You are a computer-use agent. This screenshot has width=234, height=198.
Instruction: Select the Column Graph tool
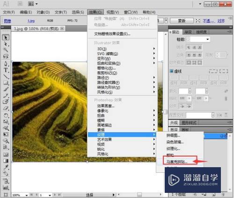pyautogui.click(x=6, y=187)
